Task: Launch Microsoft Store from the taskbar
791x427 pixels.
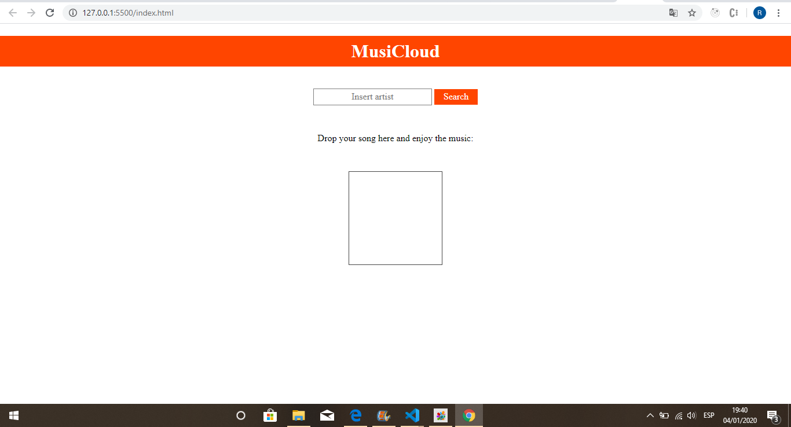Action: coord(270,415)
